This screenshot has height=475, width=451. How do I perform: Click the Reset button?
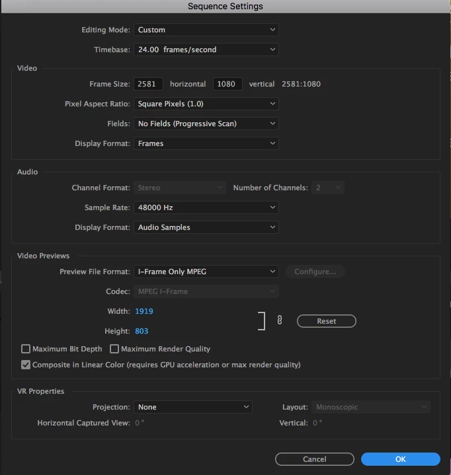point(326,321)
